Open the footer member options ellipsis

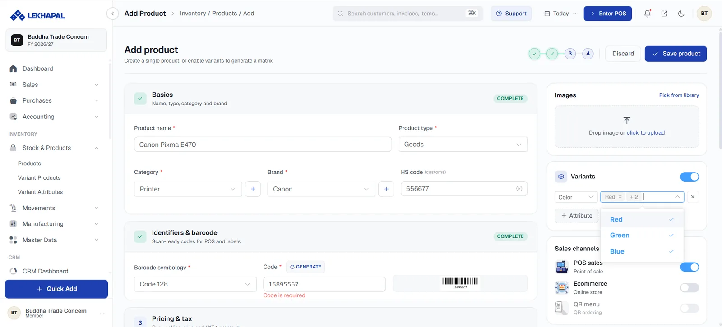[x=102, y=313]
